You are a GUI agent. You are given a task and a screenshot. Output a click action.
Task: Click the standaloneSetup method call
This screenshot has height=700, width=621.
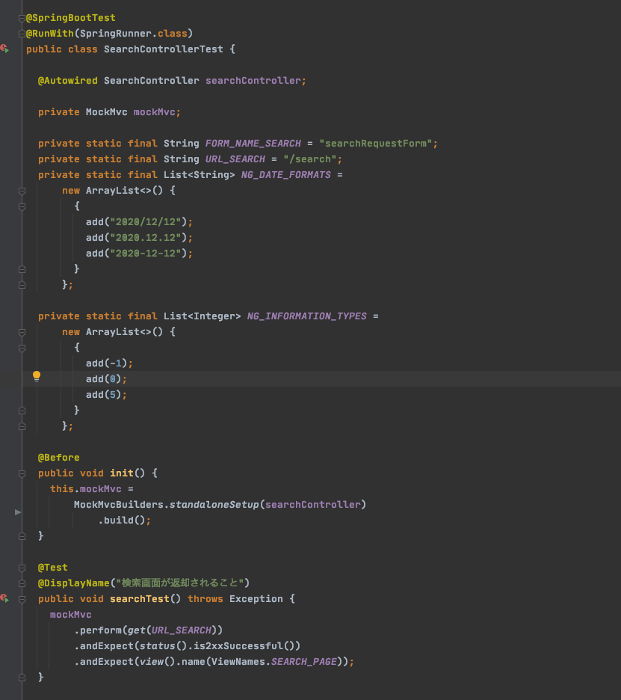214,504
